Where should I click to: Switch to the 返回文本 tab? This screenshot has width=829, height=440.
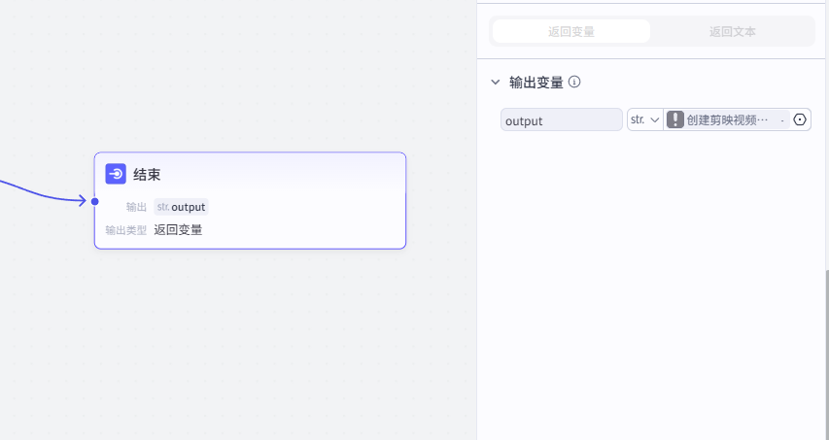coord(732,31)
